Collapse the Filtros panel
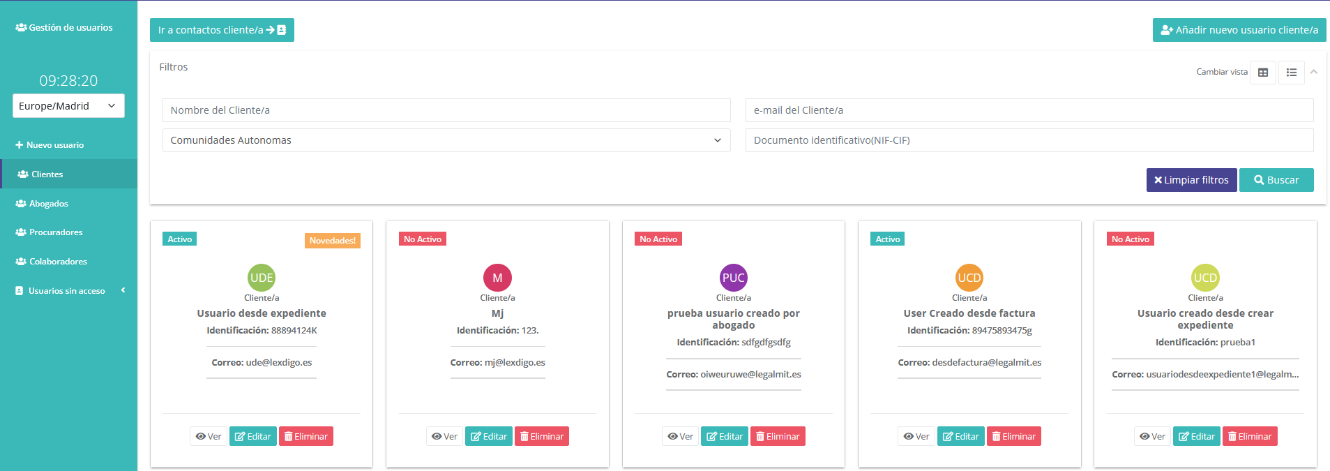The image size is (1330, 471). pyautogui.click(x=1313, y=72)
